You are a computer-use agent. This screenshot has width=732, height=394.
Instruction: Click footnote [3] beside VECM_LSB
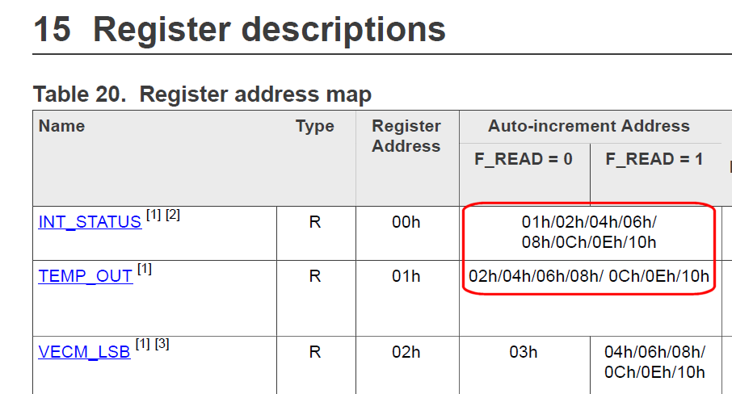[162, 345]
